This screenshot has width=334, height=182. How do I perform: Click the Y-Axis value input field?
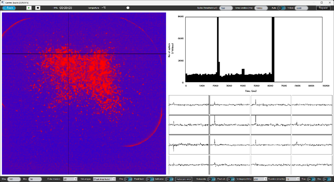tap(301, 8)
